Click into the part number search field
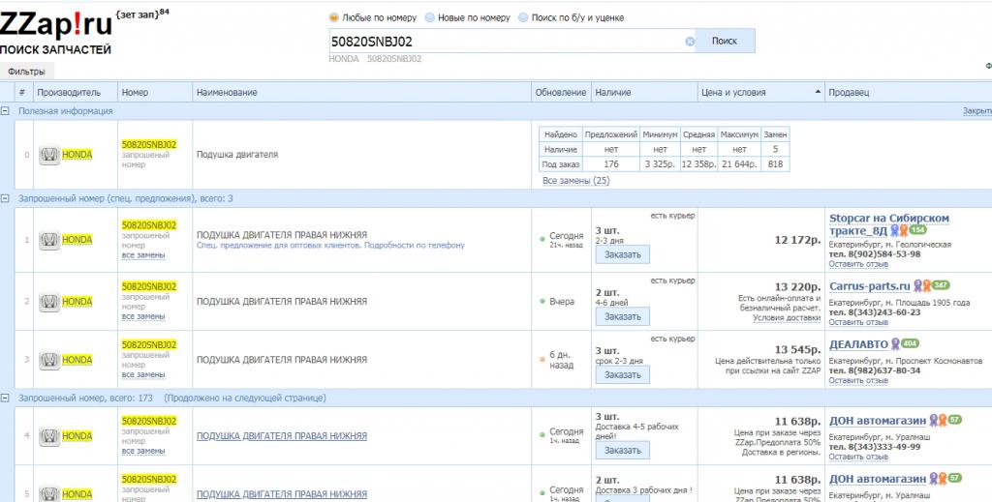Image resolution: width=992 pixels, height=502 pixels. (504, 42)
